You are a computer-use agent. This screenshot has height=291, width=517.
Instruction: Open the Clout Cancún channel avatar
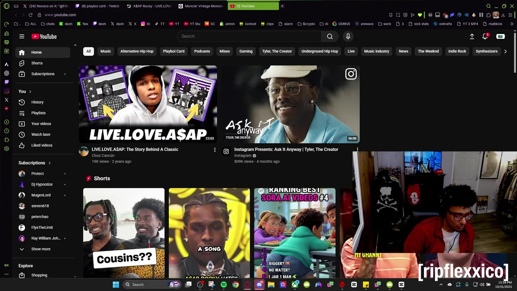[x=84, y=152]
